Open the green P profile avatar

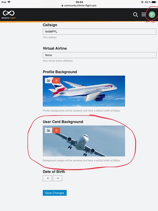tap(152, 14)
